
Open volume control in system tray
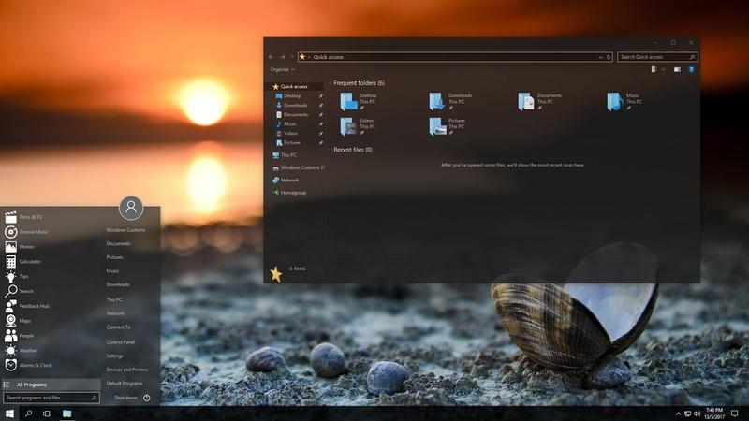tap(697, 414)
